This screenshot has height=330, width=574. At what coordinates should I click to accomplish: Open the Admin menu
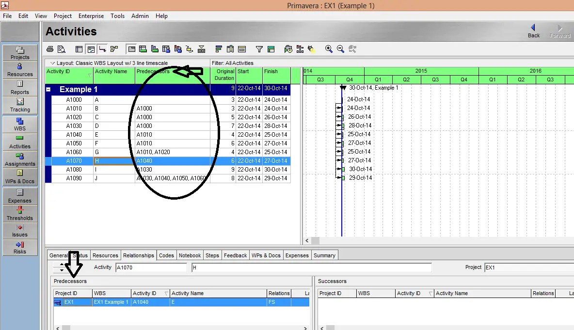click(140, 16)
